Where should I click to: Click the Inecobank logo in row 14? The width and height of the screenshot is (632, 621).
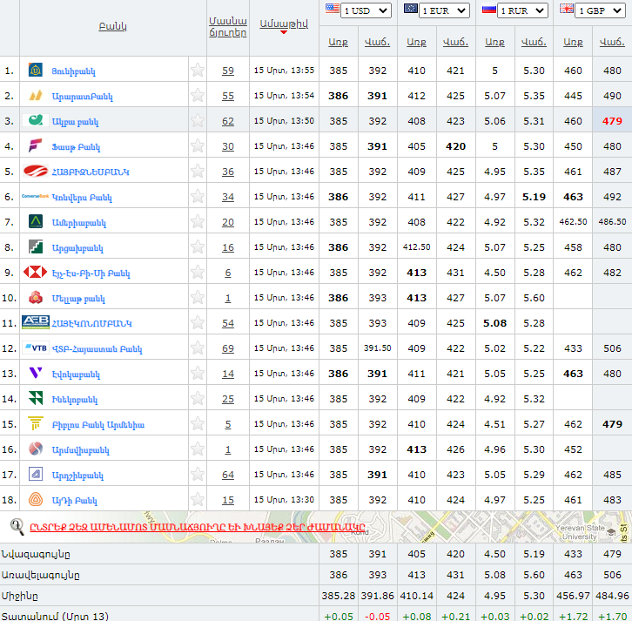(x=36, y=398)
